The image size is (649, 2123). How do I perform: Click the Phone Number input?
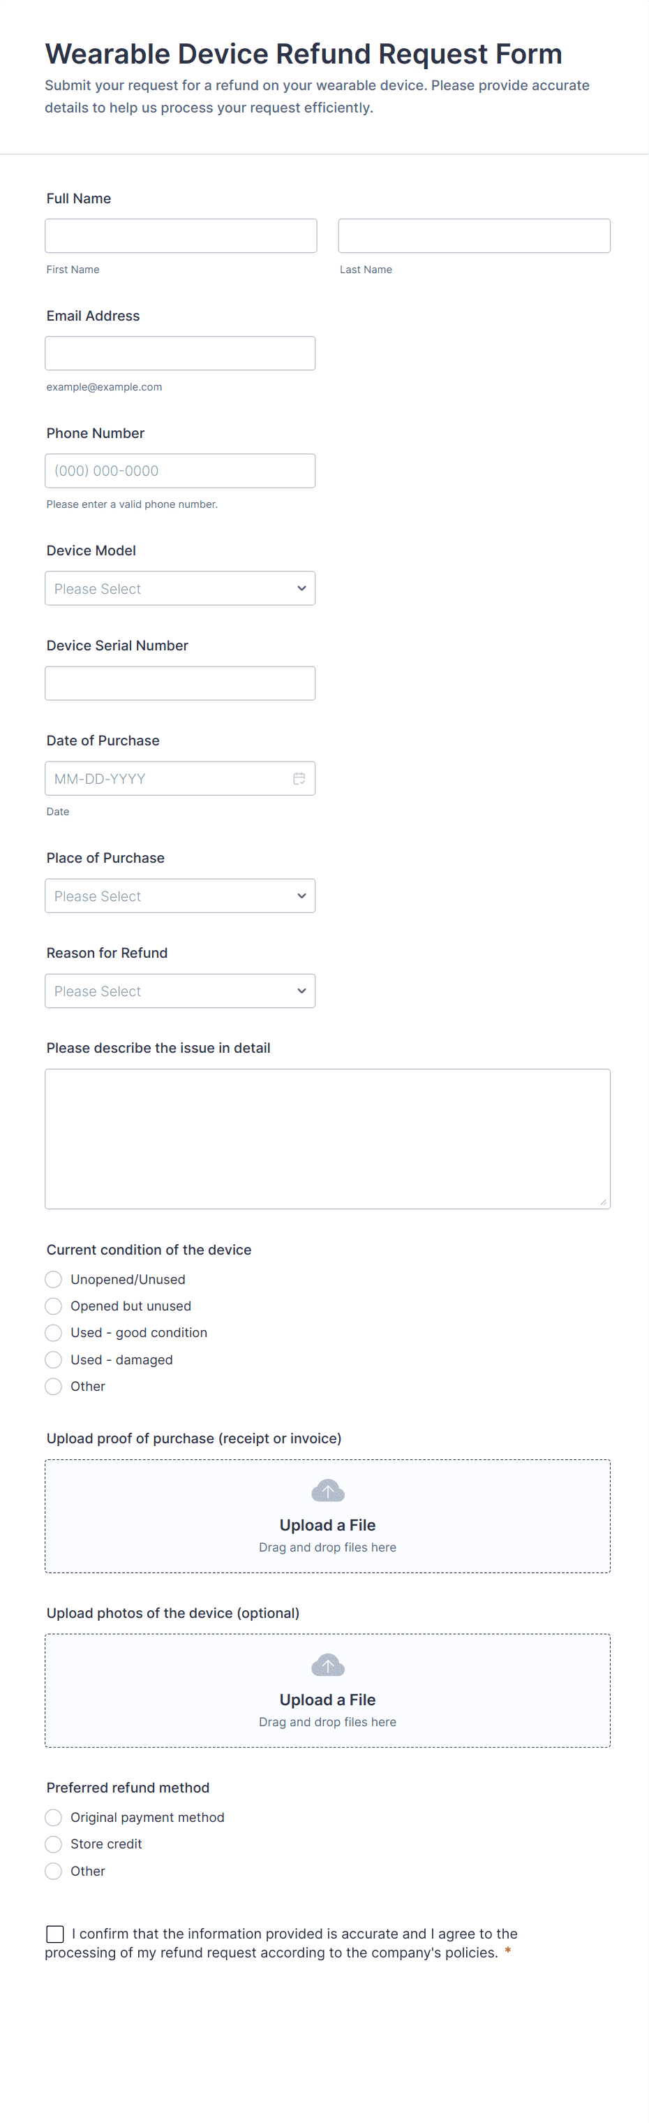tap(179, 471)
